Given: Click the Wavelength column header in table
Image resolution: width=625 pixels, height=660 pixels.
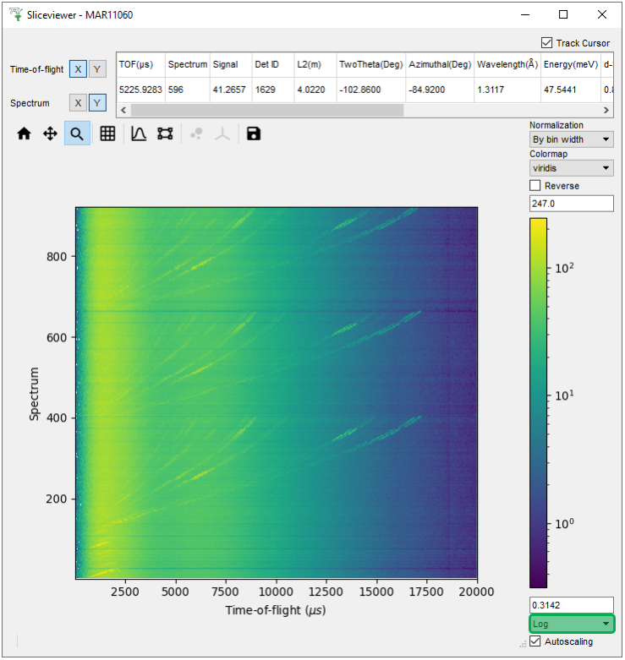Looking at the screenshot, I should click(x=507, y=64).
